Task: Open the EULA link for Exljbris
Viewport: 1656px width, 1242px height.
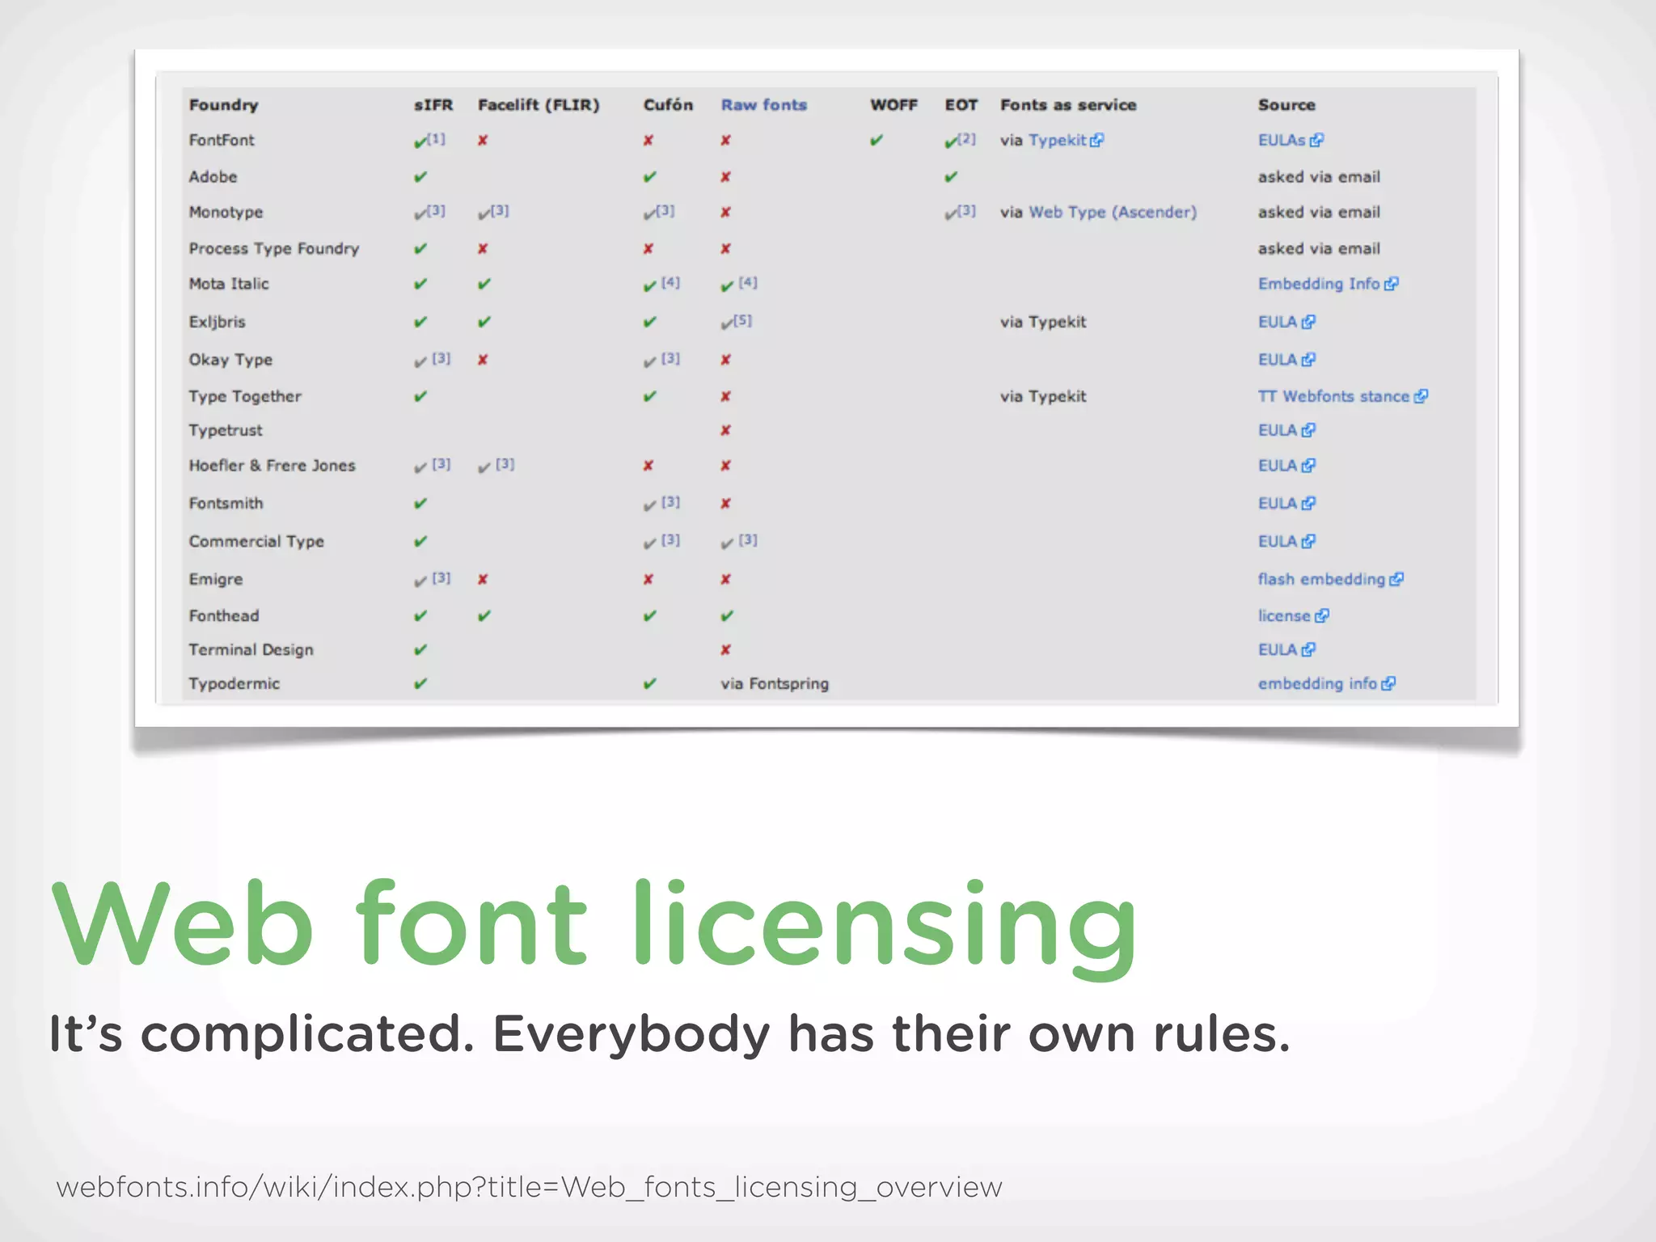Action: (x=1278, y=322)
